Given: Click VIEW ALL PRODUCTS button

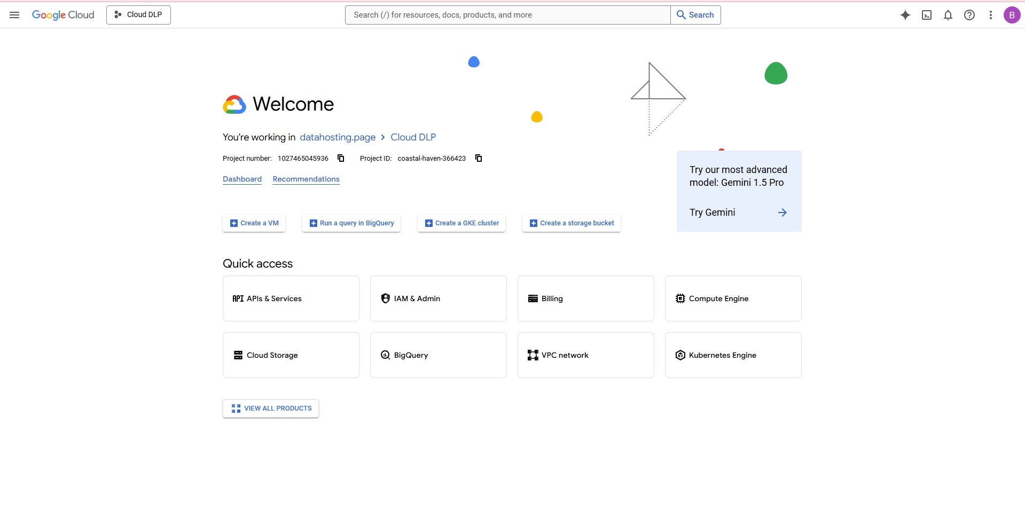Looking at the screenshot, I should pos(271,408).
